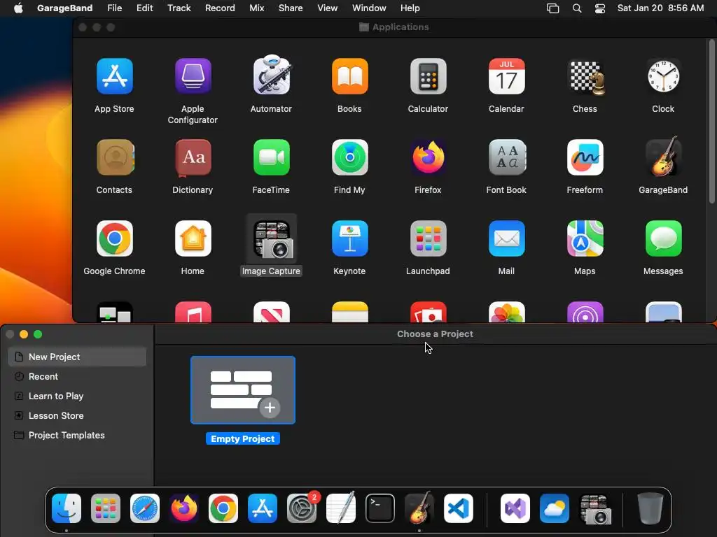
Task: Open Visual Studio Code from the Dock
Action: click(458, 508)
